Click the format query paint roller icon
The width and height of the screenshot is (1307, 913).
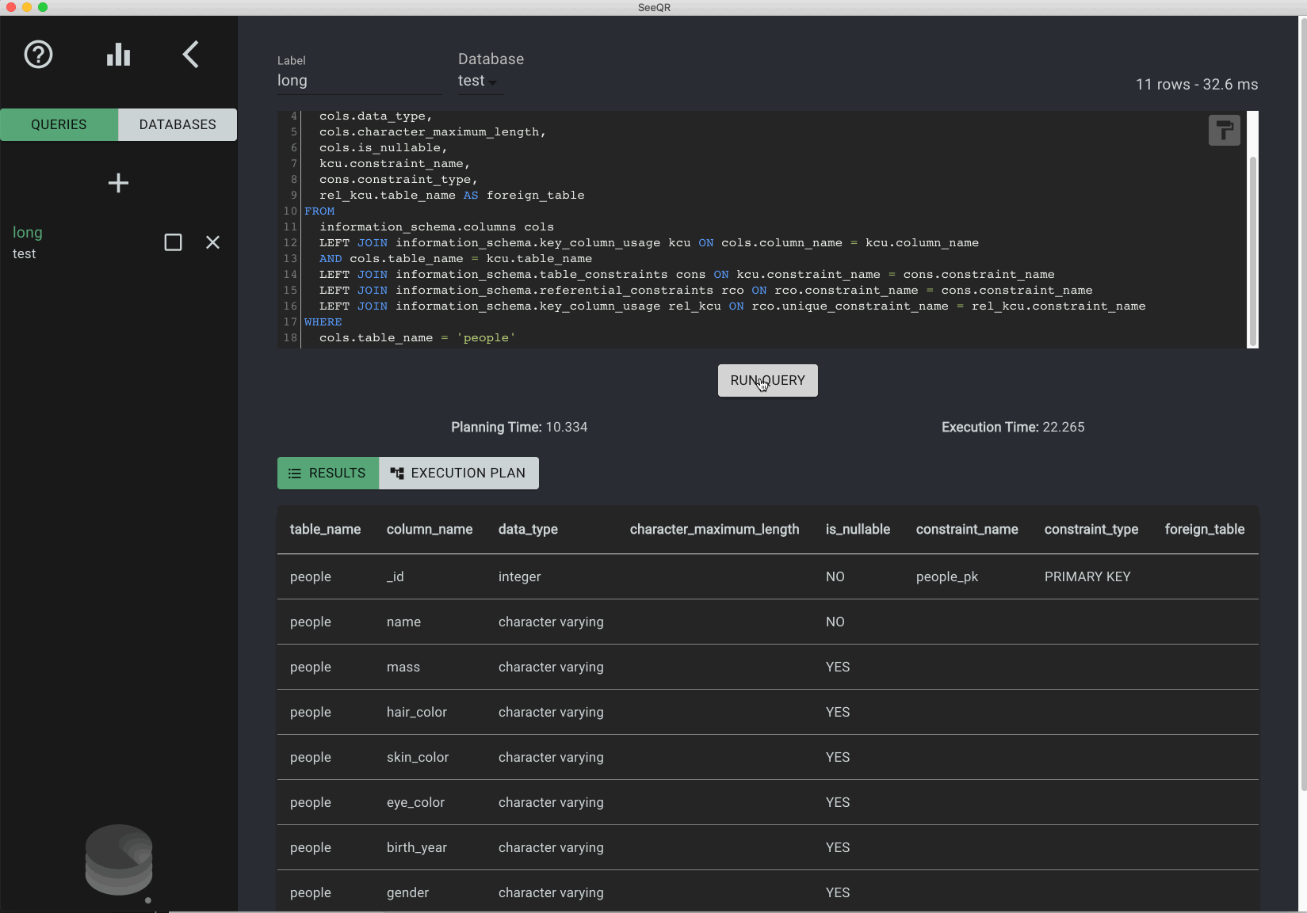pos(1224,130)
